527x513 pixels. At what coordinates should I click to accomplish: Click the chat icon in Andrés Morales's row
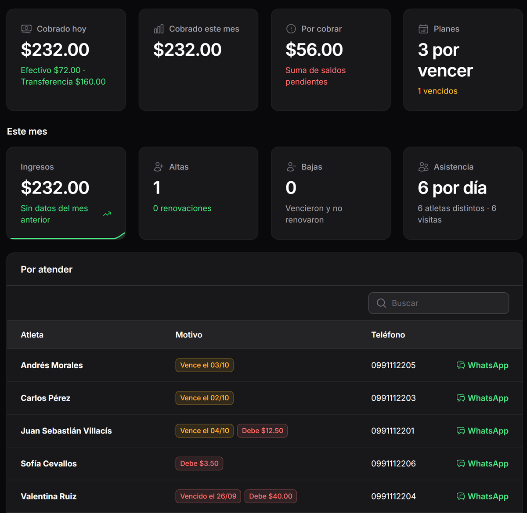pyautogui.click(x=461, y=366)
